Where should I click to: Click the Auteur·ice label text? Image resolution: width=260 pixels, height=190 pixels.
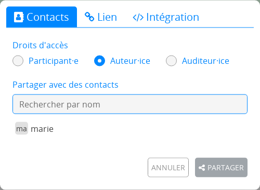[130, 61]
